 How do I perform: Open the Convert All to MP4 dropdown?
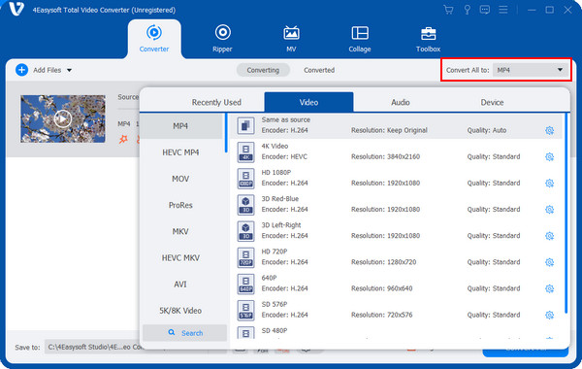tap(531, 70)
